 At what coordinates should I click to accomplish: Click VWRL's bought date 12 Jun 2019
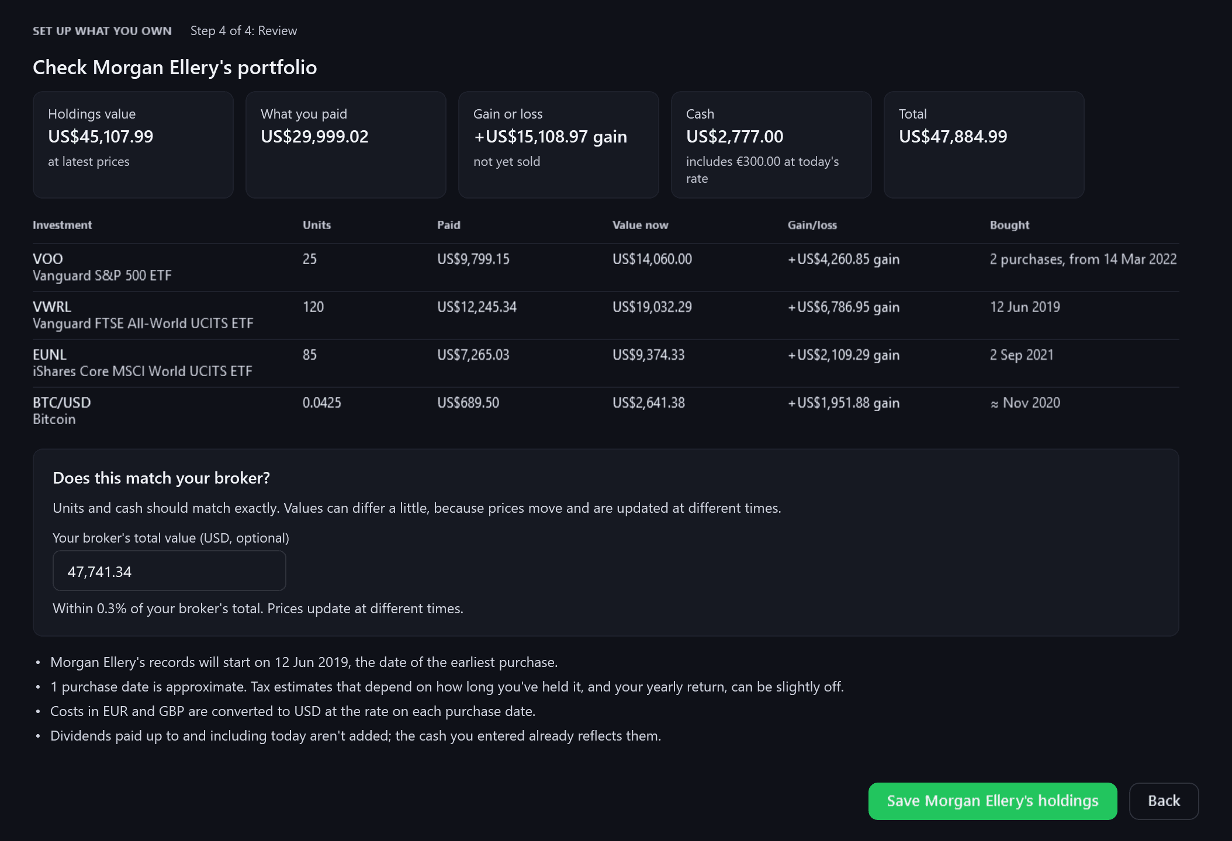1025,307
